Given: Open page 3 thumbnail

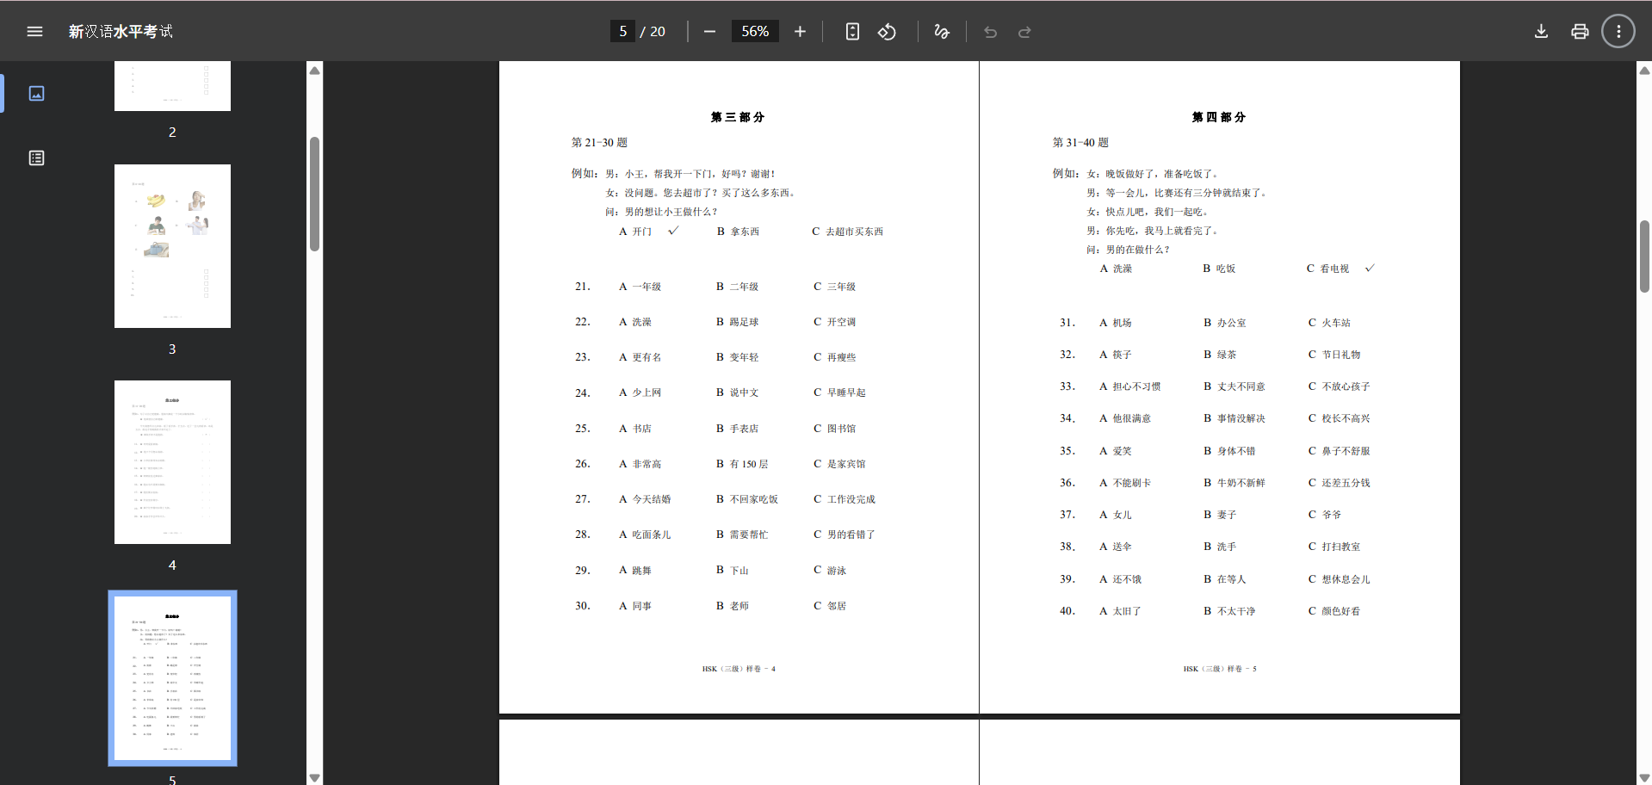Looking at the screenshot, I should coord(172,246).
